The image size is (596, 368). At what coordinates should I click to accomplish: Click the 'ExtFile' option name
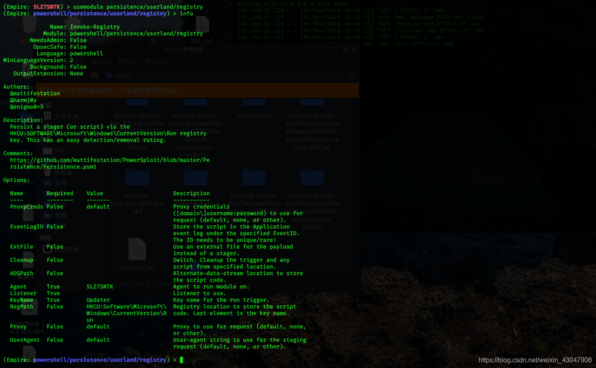tap(22, 246)
